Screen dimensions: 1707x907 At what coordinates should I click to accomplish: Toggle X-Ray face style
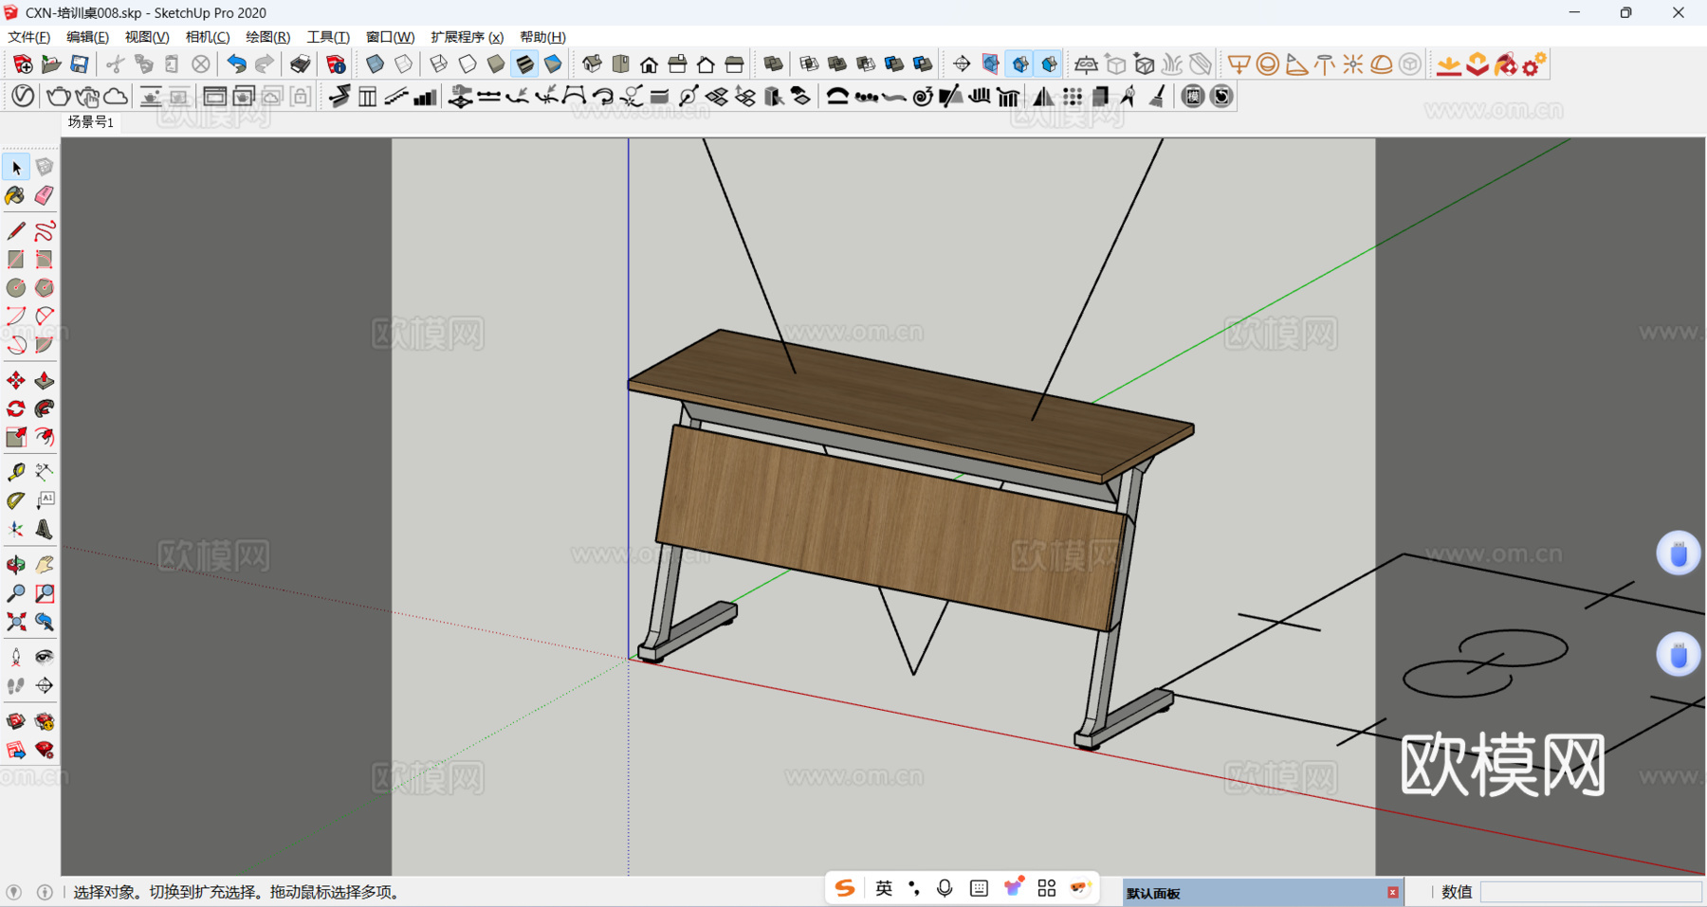pyautogui.click(x=375, y=64)
